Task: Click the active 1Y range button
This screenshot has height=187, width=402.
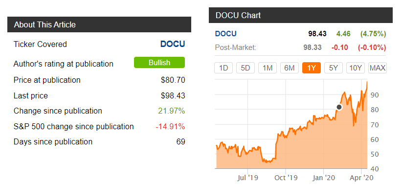Action: (312, 68)
